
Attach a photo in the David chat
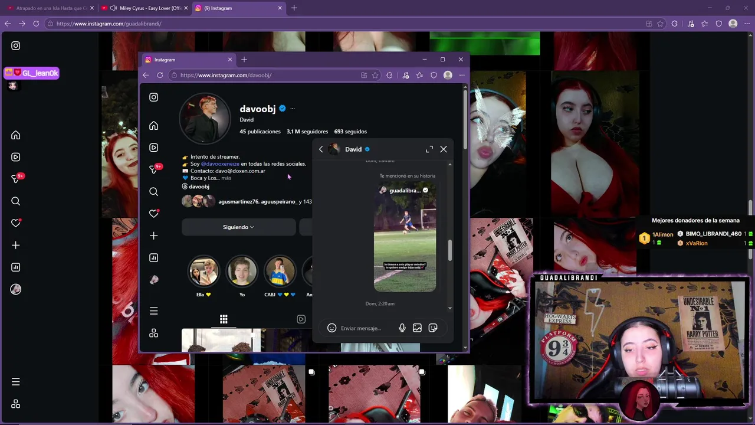pos(417,328)
